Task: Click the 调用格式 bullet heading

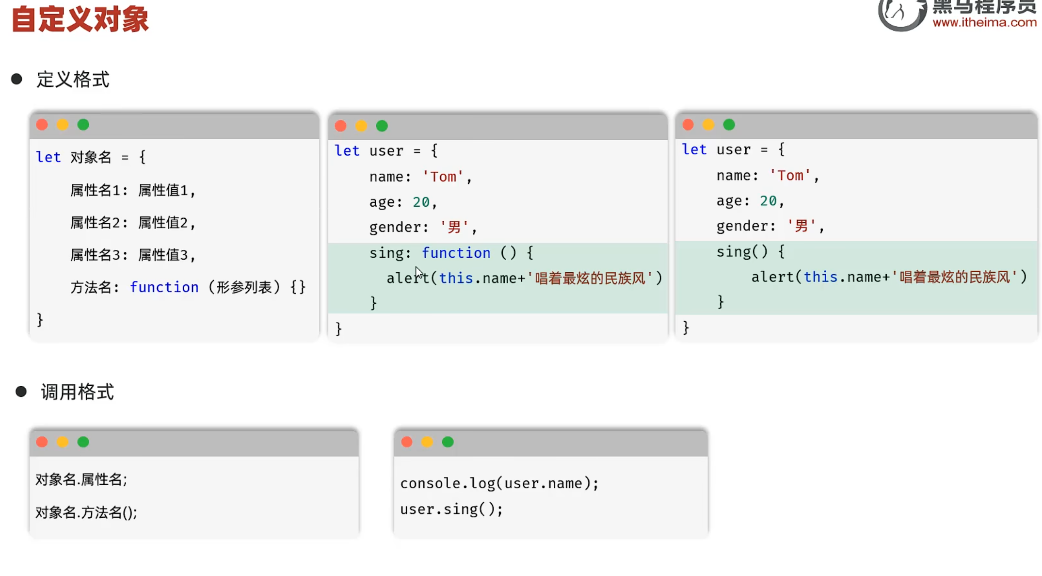Action: pos(77,392)
